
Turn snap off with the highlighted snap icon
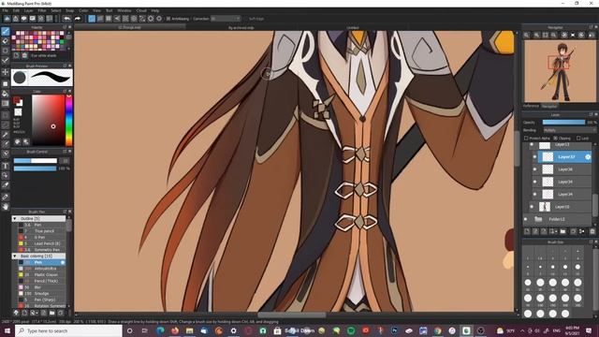[92, 19]
